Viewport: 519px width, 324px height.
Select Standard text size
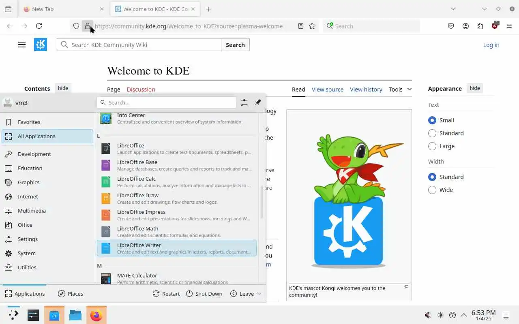tap(432, 133)
